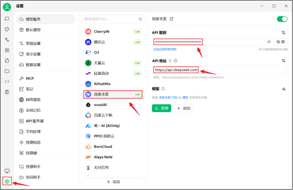Image resolution: width=293 pixels, height=190 pixels.
Task: Click the search magnifier in provider search
Action: pos(140,19)
